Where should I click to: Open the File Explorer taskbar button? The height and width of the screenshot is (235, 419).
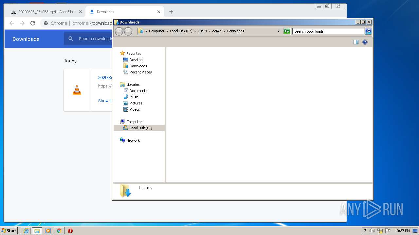pyautogui.click(x=37, y=231)
